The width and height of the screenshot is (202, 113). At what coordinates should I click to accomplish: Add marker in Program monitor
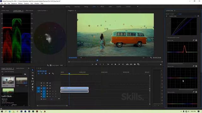click(x=96, y=64)
